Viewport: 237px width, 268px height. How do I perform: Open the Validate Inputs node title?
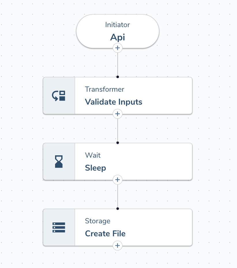coord(113,102)
